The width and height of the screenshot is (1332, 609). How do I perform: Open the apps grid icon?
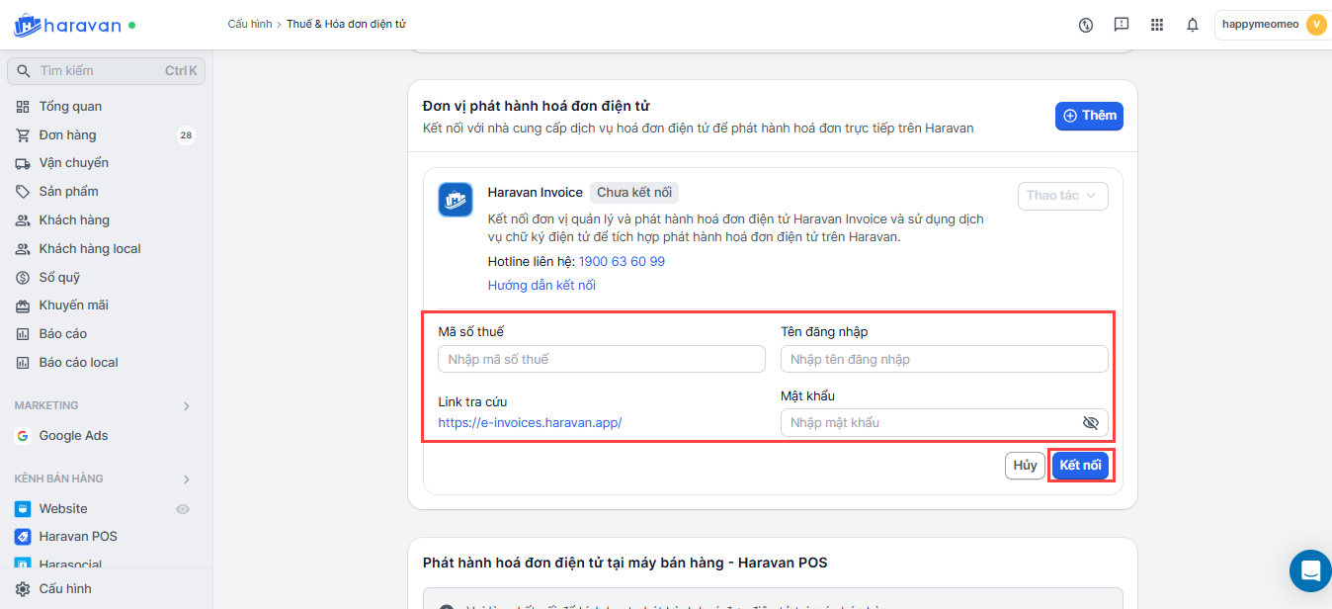[x=1157, y=25]
